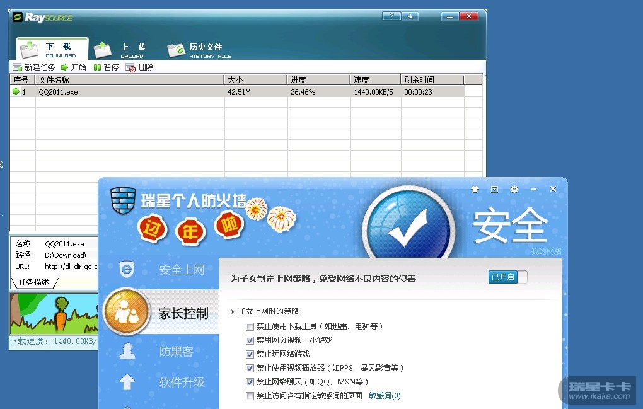Image resolution: width=643 pixels, height=409 pixels.
Task: Click the Delete (删除) toolbar button
Action: click(x=139, y=67)
